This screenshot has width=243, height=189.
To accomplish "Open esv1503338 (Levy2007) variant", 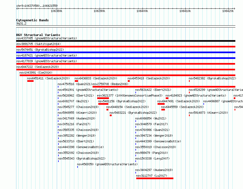I will tap(152, 158).
